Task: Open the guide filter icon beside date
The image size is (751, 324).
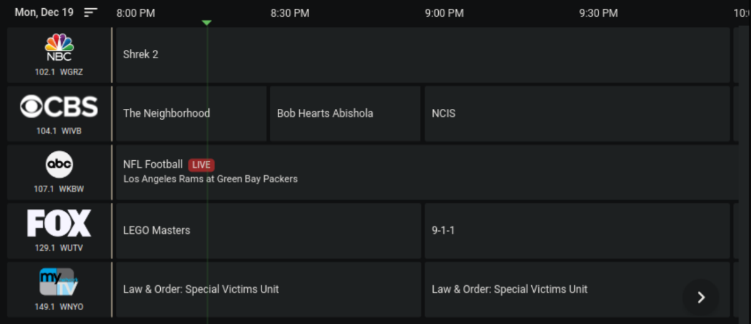Action: (x=91, y=13)
